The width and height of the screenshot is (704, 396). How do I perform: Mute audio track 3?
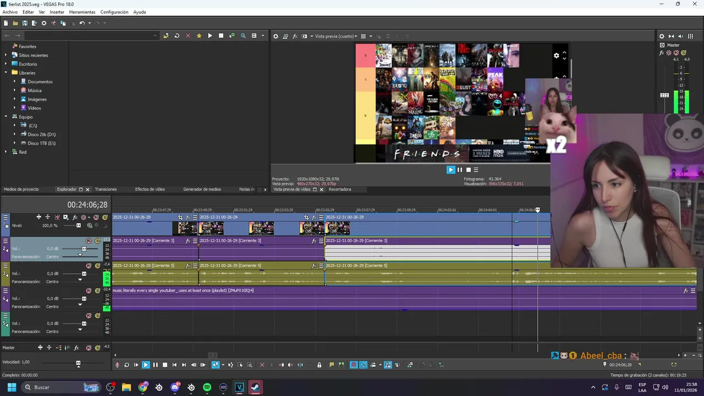click(89, 266)
